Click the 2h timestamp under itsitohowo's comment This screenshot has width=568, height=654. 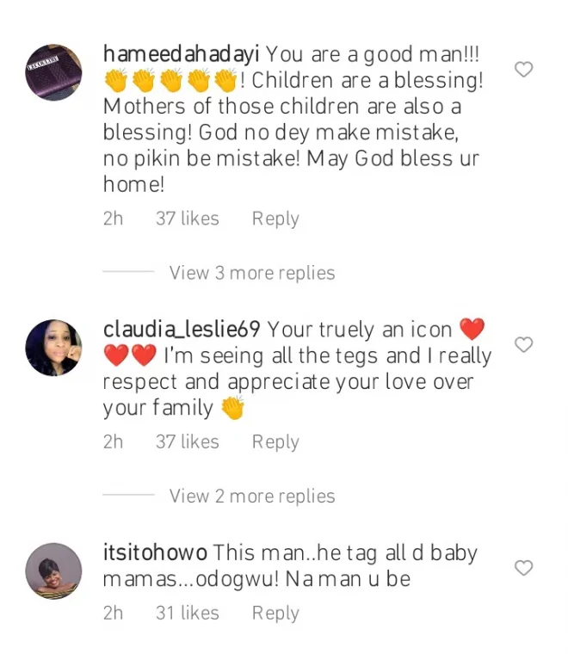(113, 613)
